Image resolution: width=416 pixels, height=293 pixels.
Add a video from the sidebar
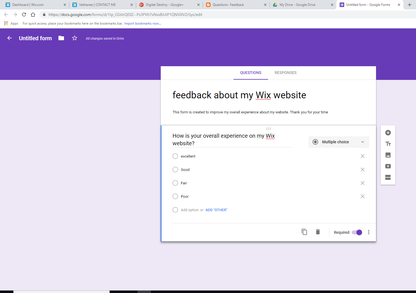click(x=388, y=166)
